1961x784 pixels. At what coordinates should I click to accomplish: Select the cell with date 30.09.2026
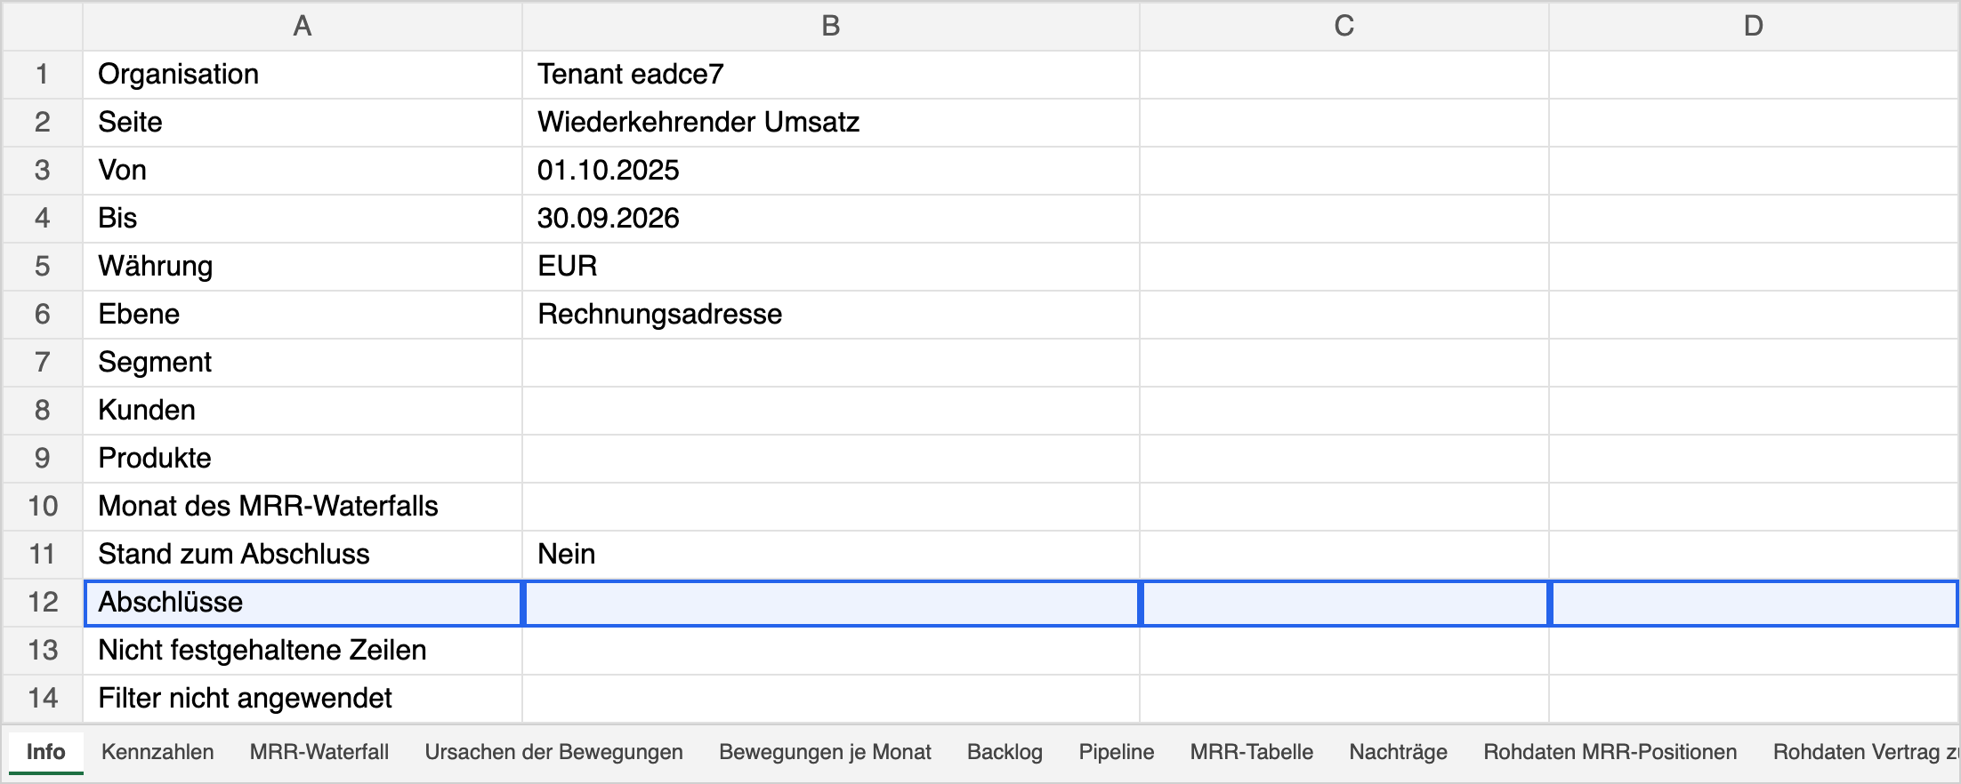pyautogui.click(x=831, y=218)
